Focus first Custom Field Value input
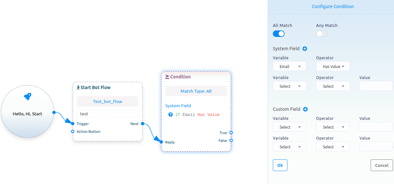394x184 pixels. click(x=376, y=127)
